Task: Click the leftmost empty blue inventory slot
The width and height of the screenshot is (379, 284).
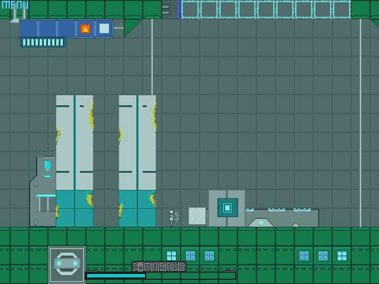Action: 29,28
